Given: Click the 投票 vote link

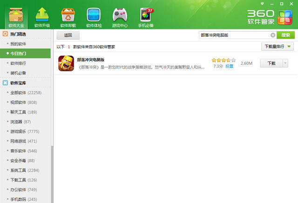Looking at the screenshot, I should tap(229, 66).
